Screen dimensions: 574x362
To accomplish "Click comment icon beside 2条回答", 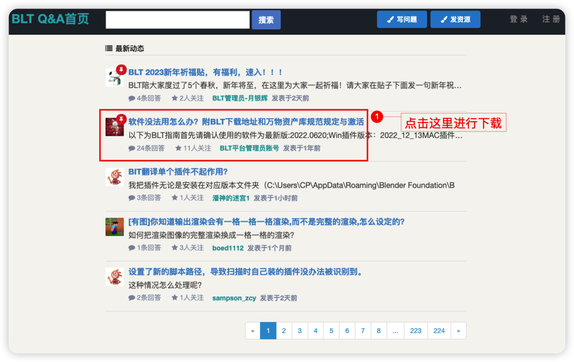I will point(132,298).
